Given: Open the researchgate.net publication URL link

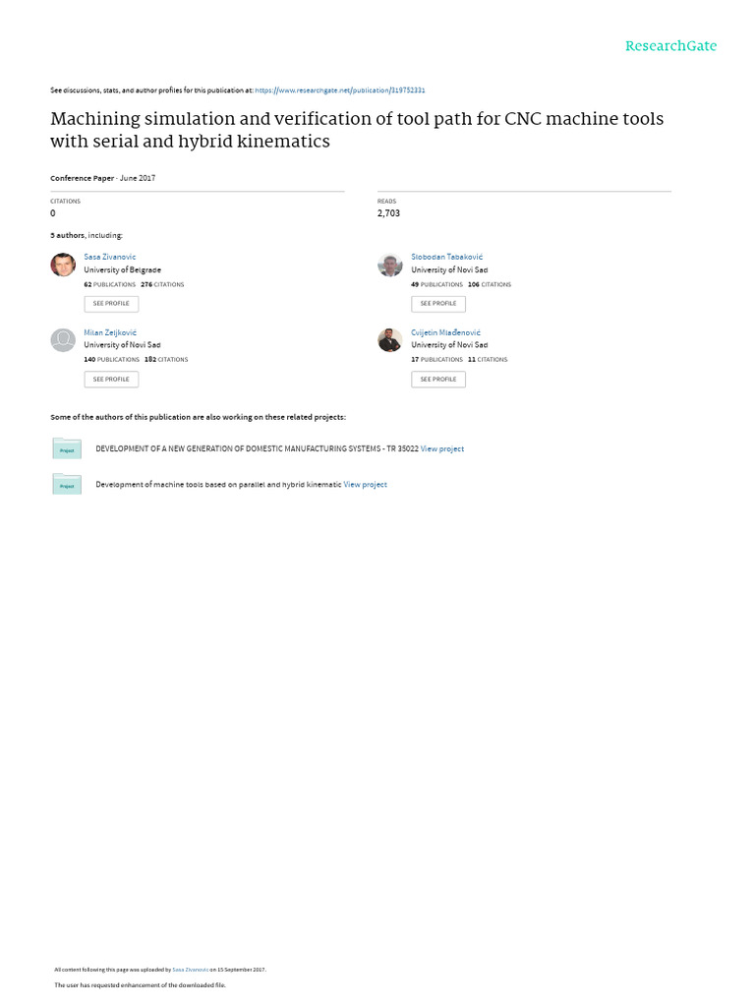Looking at the screenshot, I should coord(340,90).
